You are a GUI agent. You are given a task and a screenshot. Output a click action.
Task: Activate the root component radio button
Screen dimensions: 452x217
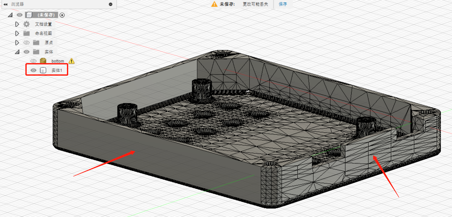[62, 15]
